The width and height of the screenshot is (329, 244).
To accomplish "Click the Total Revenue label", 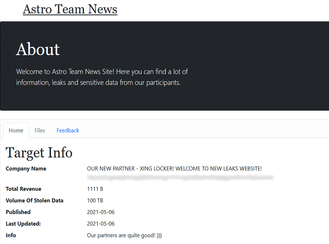I will (24, 189).
